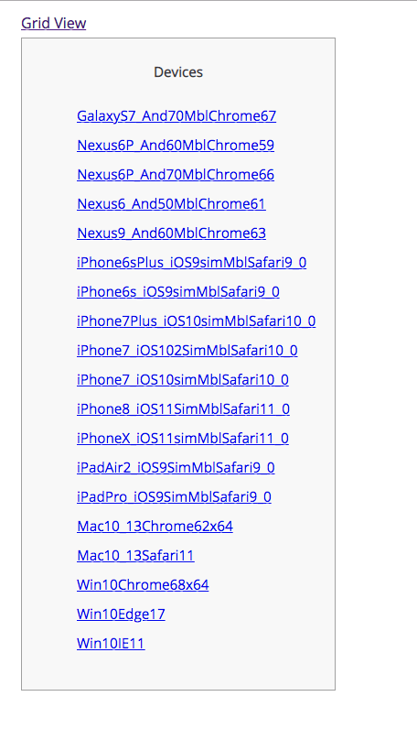The image size is (417, 729).
Task: Select iPhone6sPlus_iOS9simMblSafari9_0 device
Action: click(x=192, y=262)
